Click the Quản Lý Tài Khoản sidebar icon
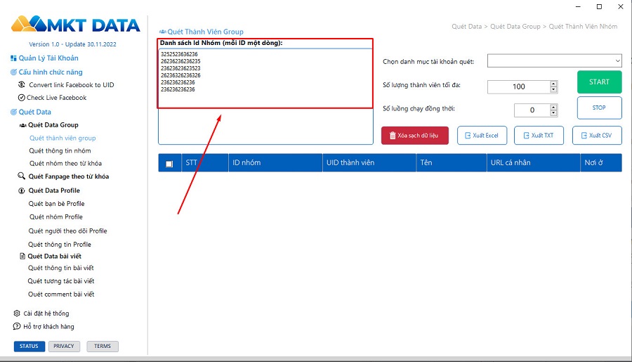Image resolution: width=632 pixels, height=362 pixels. pyautogui.click(x=13, y=58)
